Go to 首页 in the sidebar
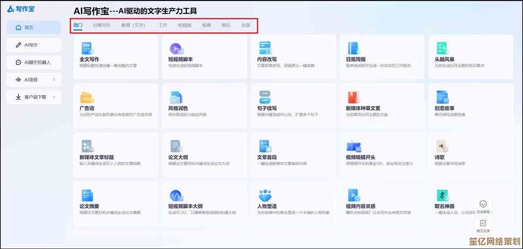 pos(34,28)
